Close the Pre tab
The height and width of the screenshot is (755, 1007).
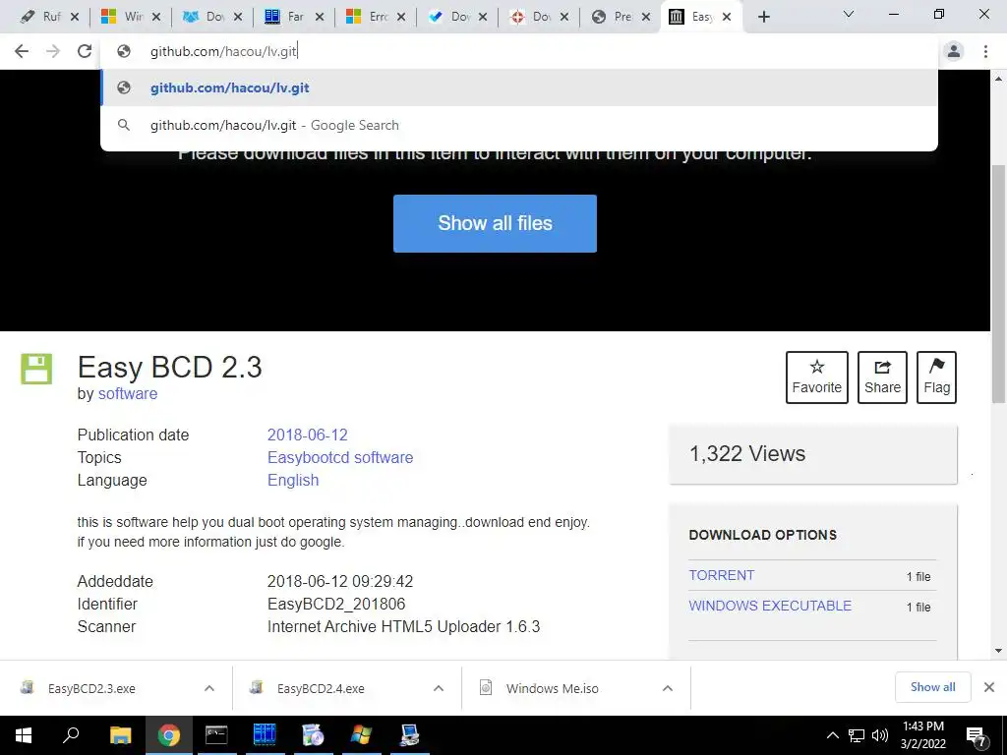coord(646,17)
